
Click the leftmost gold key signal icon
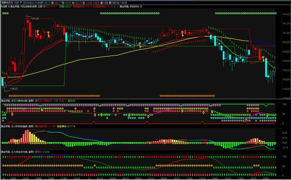(38, 33)
